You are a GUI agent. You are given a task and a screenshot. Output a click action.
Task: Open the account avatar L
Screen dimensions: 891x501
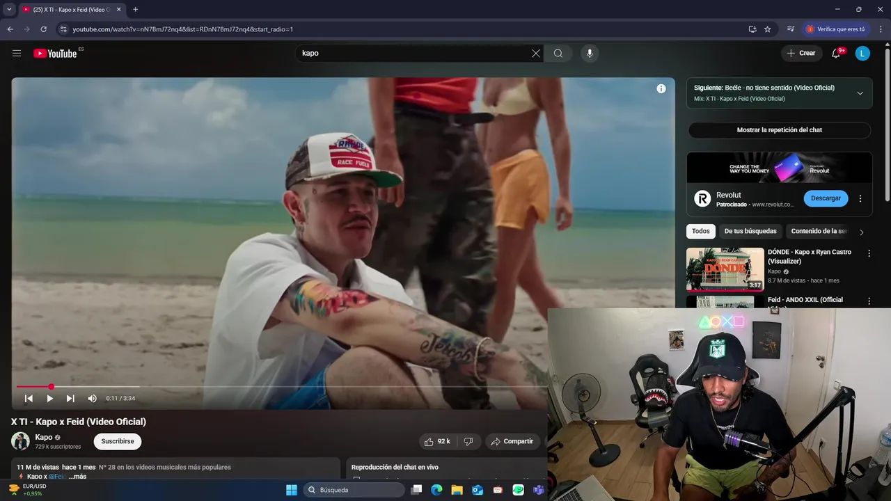(x=862, y=54)
